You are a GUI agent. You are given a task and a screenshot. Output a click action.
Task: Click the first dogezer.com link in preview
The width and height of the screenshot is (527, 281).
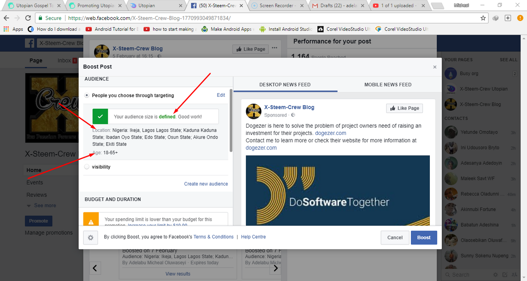tap(331, 133)
